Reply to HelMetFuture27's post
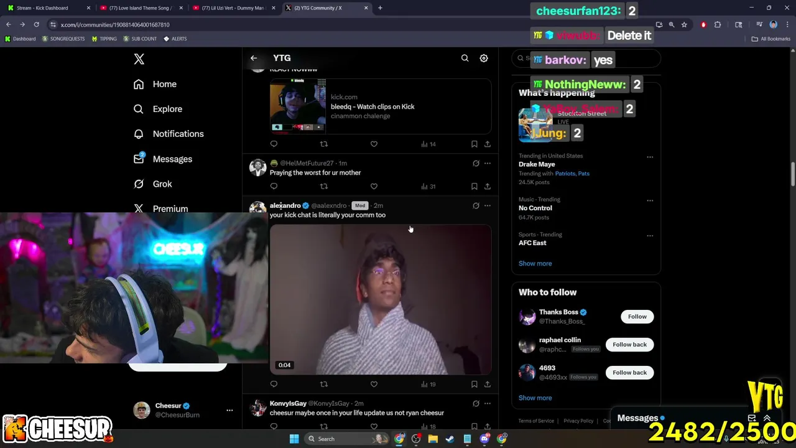This screenshot has width=796, height=448. coord(274,186)
